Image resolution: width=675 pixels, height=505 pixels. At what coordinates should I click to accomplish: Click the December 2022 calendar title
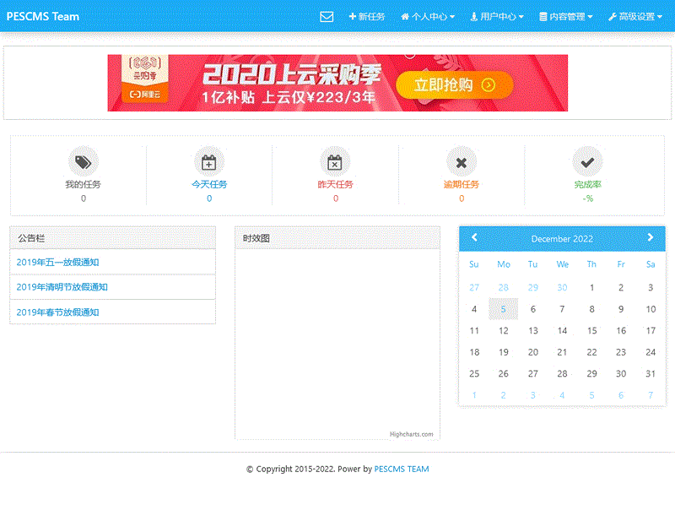click(x=562, y=239)
